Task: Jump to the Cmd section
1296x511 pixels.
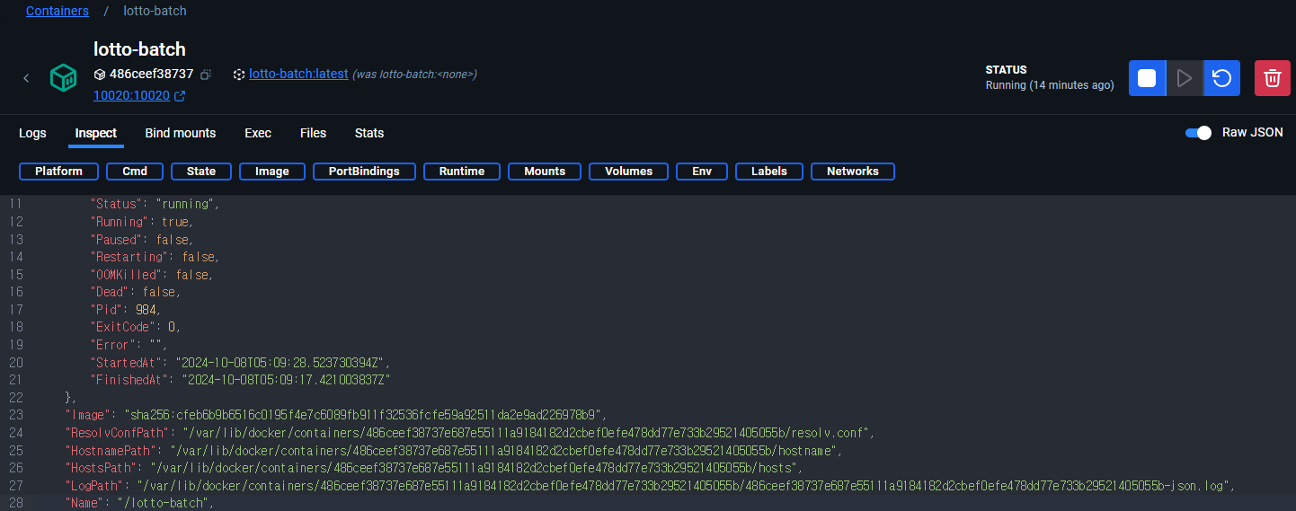Action: click(135, 172)
